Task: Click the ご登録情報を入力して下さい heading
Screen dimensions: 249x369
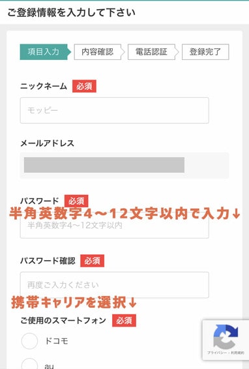Action: 71,12
